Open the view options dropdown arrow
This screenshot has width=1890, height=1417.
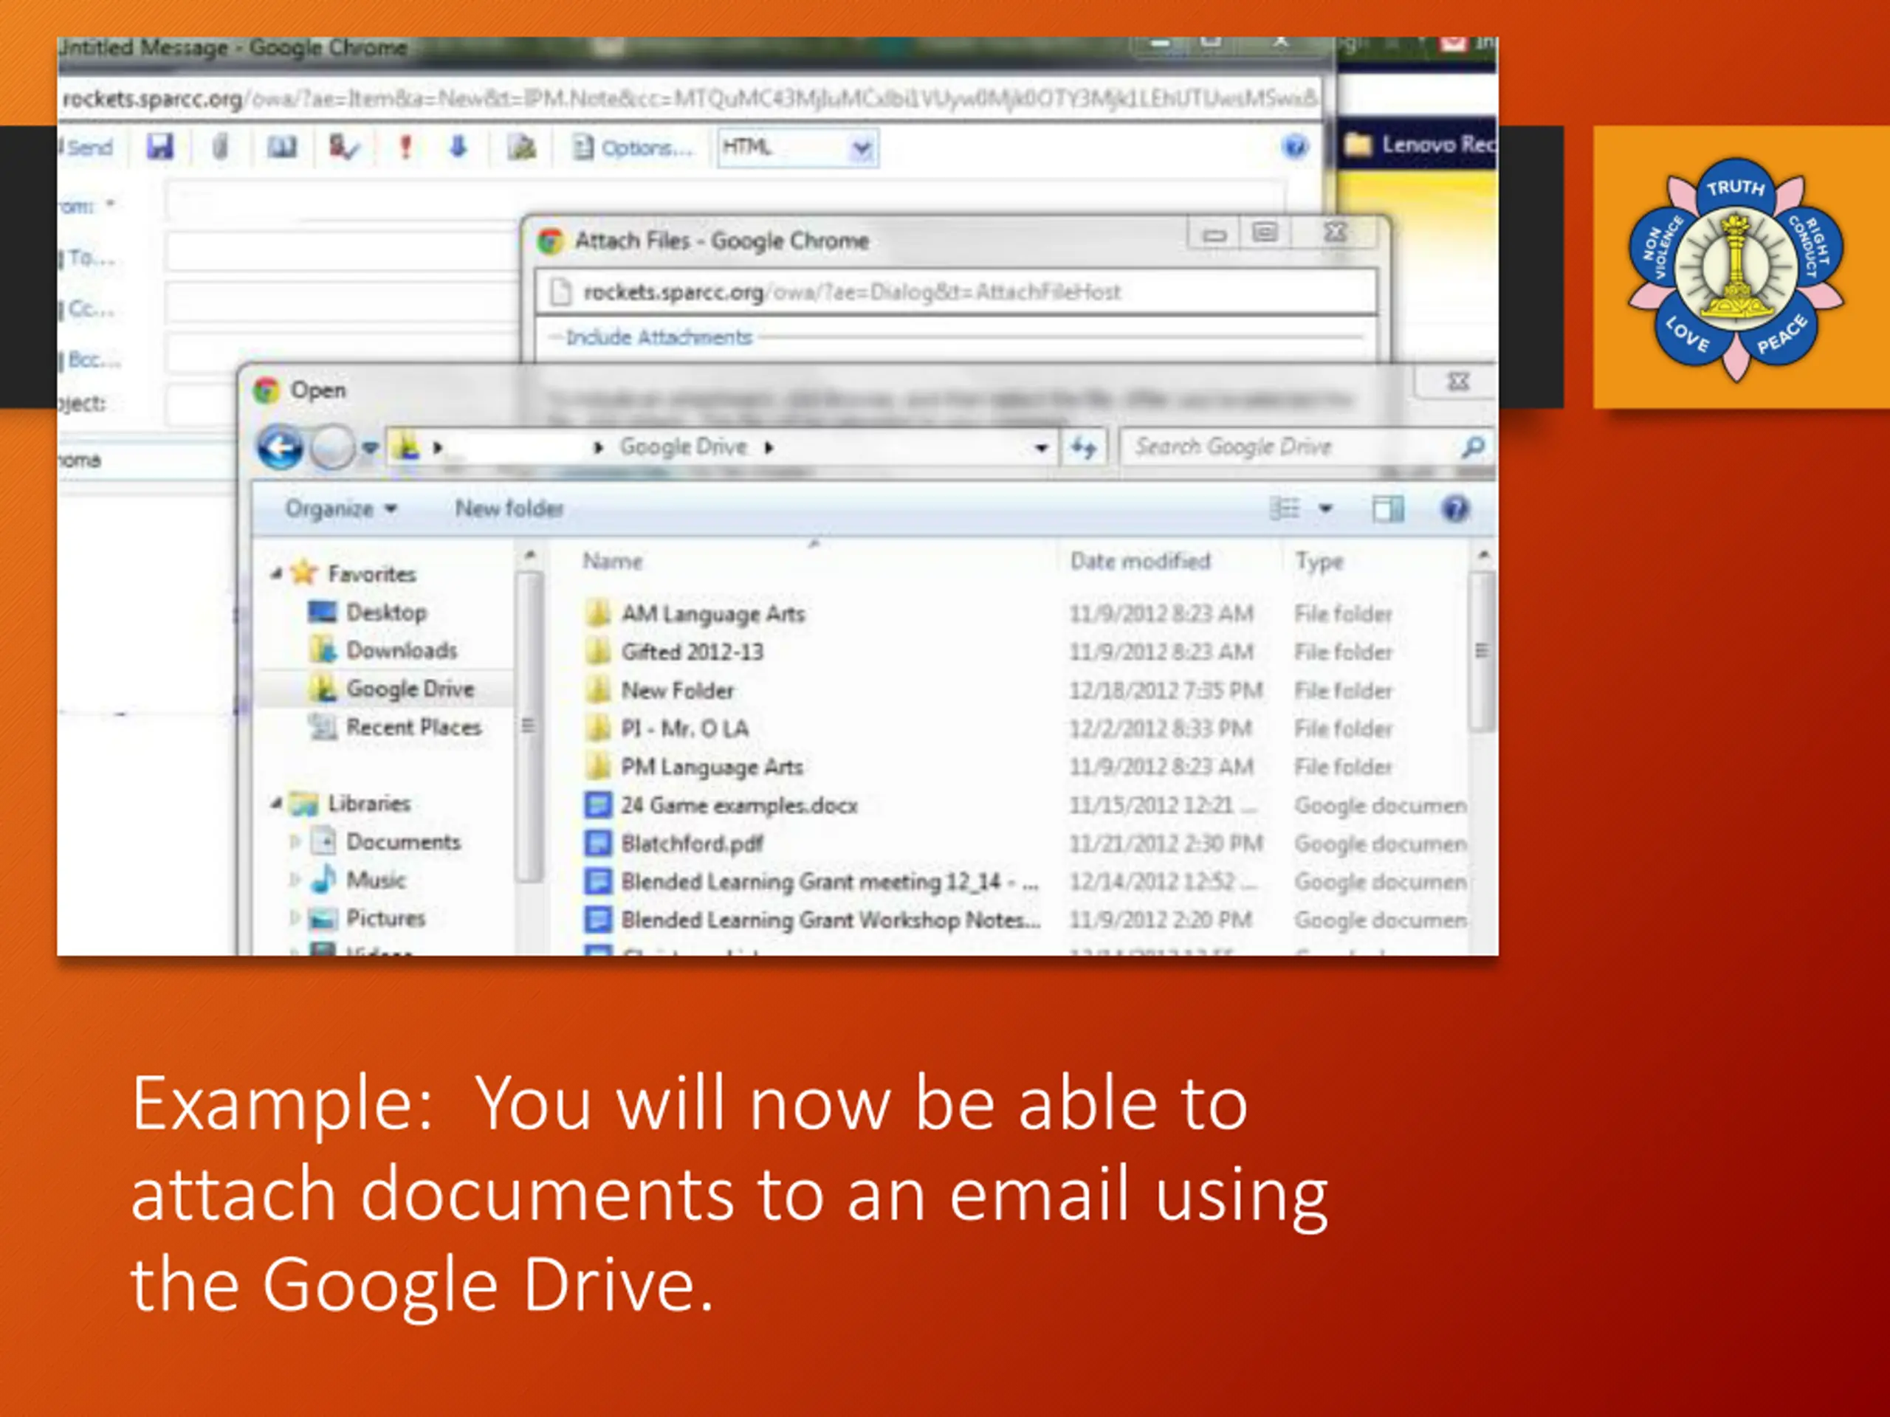click(1325, 509)
